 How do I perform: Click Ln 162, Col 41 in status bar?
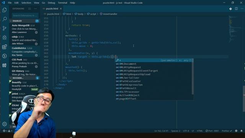161,131
